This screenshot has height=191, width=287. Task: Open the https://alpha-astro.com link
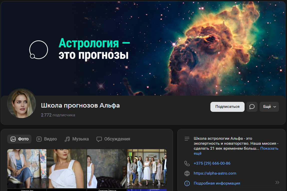point(215,173)
